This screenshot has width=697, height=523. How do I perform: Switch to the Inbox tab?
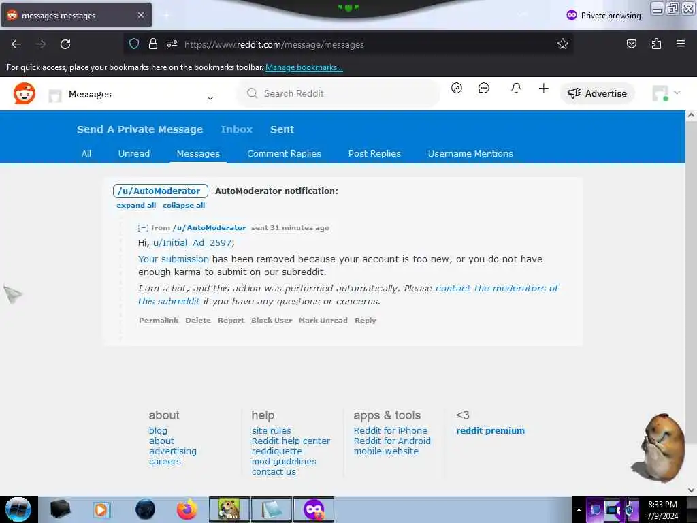coord(236,129)
